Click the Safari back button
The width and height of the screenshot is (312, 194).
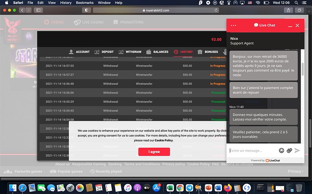tap(22, 10)
